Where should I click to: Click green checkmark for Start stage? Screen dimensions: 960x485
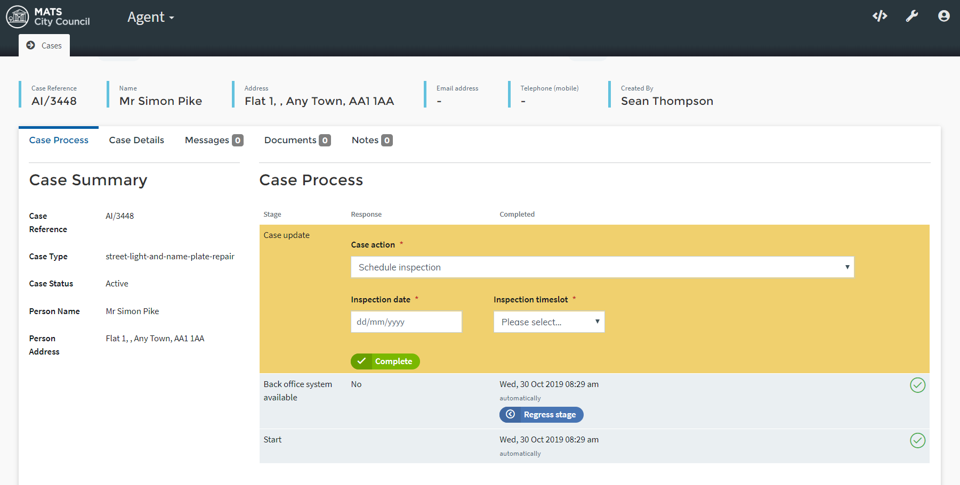tap(917, 440)
